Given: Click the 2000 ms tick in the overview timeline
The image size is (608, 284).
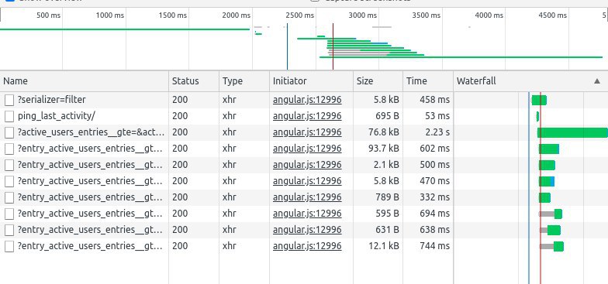Looking at the screenshot, I should pyautogui.click(x=236, y=15).
